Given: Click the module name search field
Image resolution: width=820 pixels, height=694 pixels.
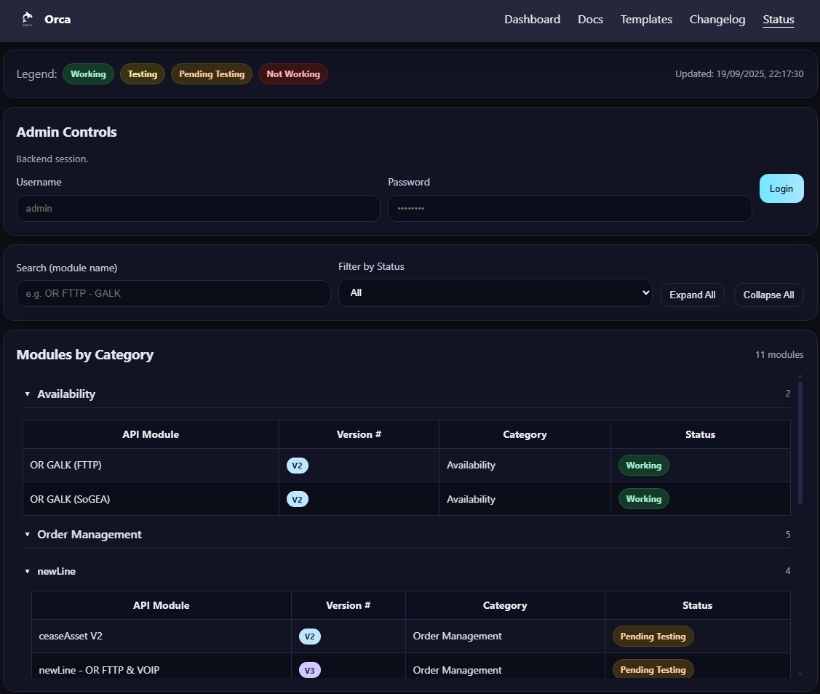Looking at the screenshot, I should click(173, 293).
